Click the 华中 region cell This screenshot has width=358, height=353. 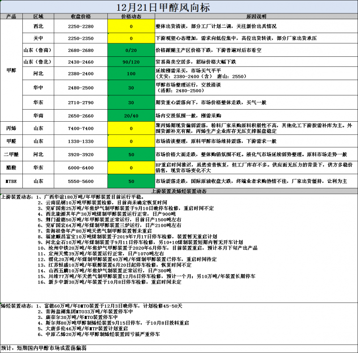[x=38, y=87]
